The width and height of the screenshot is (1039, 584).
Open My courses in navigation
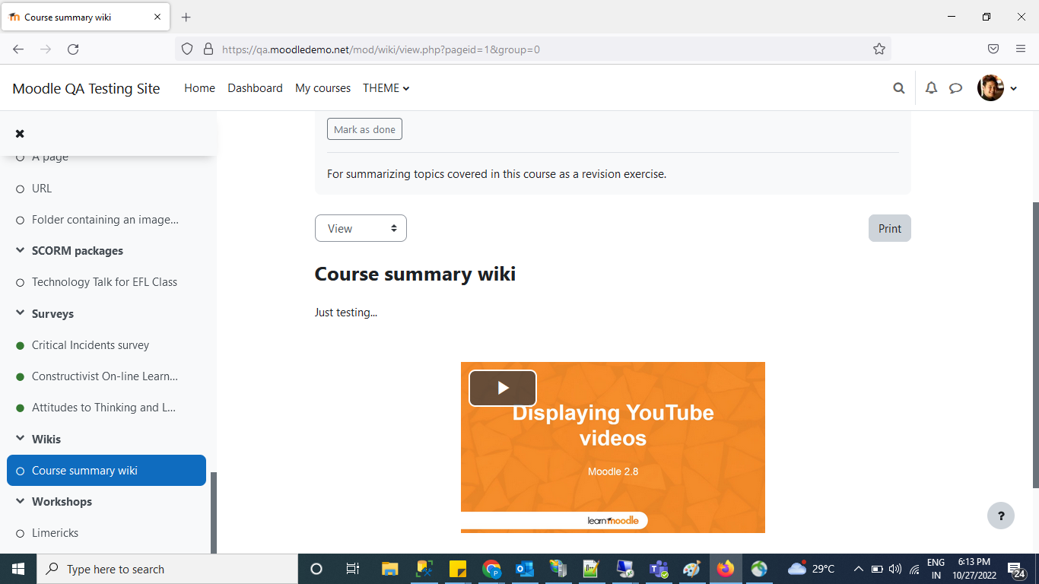[323, 88]
